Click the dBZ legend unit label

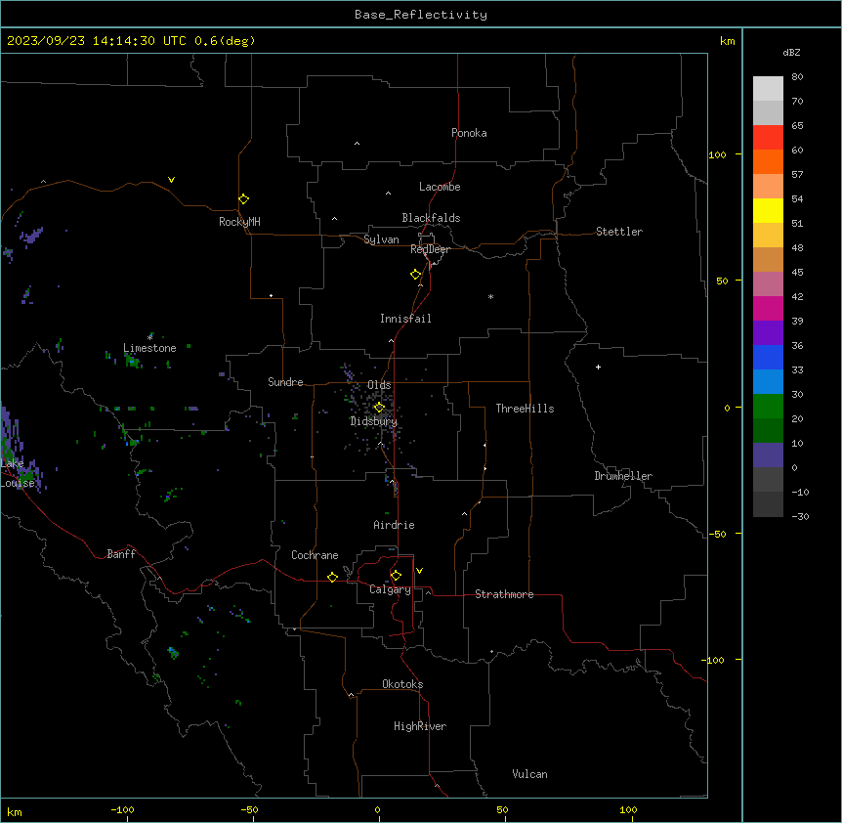791,52
